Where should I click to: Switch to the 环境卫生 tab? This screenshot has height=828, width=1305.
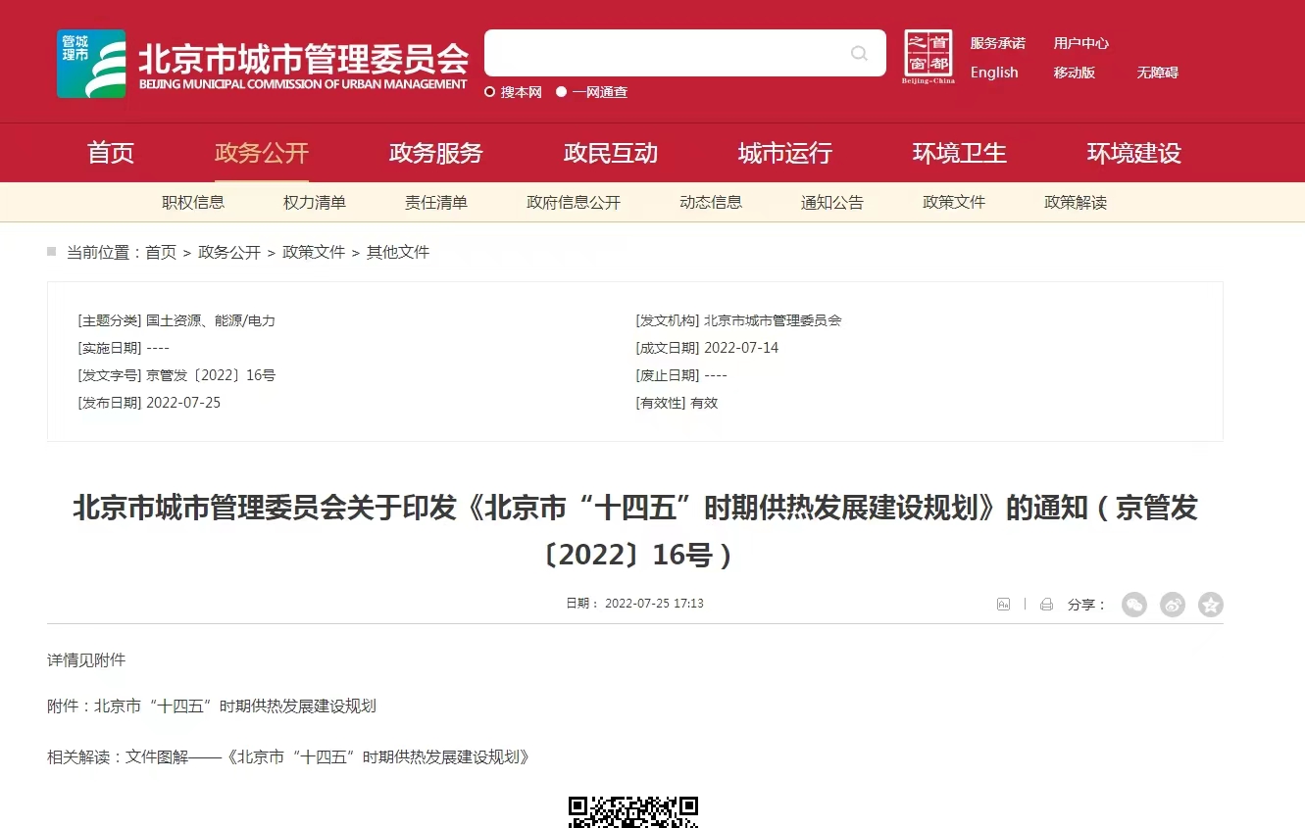tap(959, 153)
